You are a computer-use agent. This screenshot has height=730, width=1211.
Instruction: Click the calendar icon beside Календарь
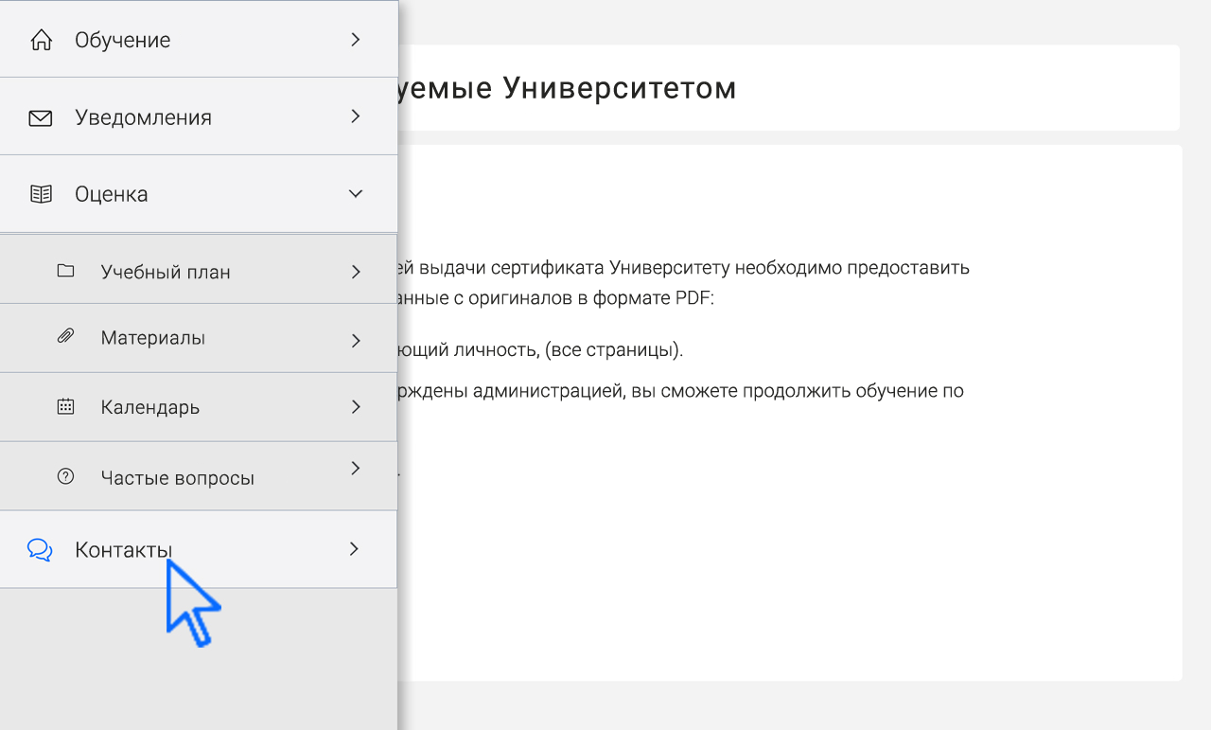(65, 407)
